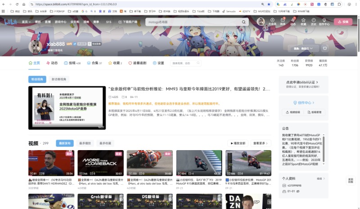
Task: Select the 粉丝视角 view toggle
Action: point(37,79)
